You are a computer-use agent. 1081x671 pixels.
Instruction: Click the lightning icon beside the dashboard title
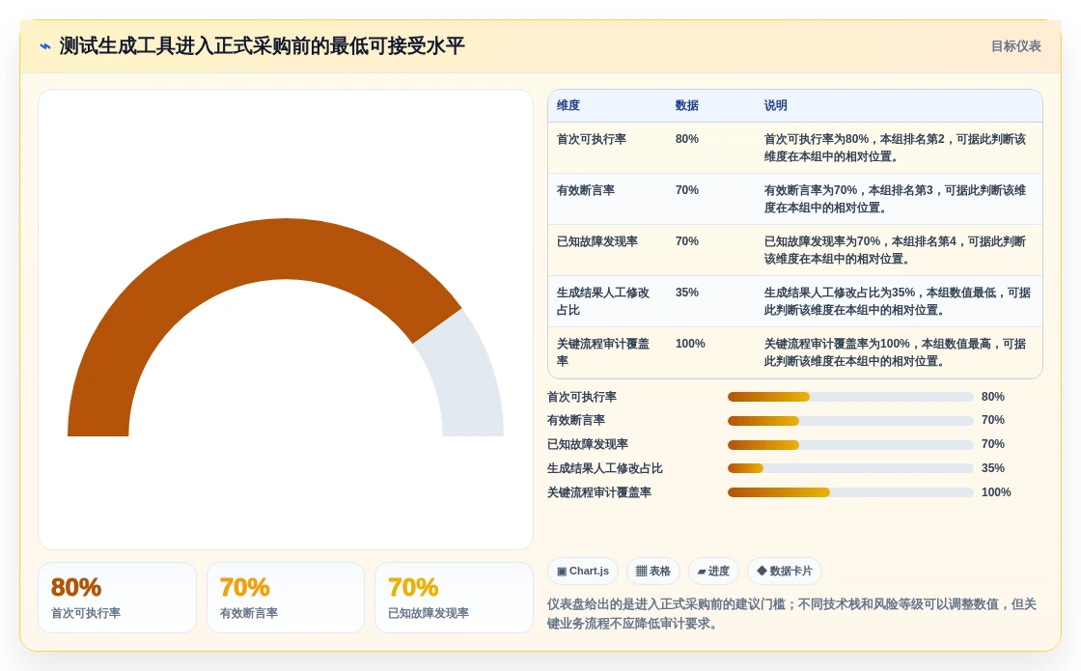pos(44,47)
